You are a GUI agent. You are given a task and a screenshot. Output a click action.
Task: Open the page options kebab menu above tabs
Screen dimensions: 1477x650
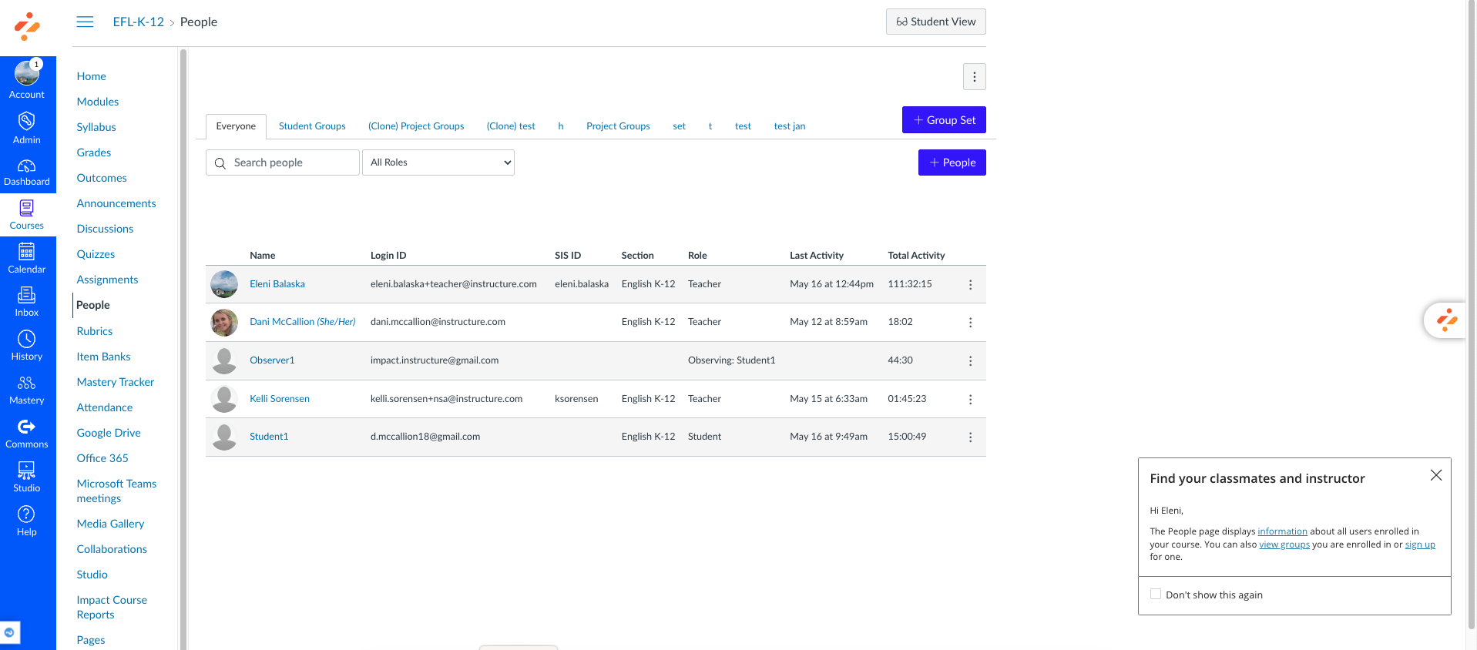pyautogui.click(x=975, y=77)
